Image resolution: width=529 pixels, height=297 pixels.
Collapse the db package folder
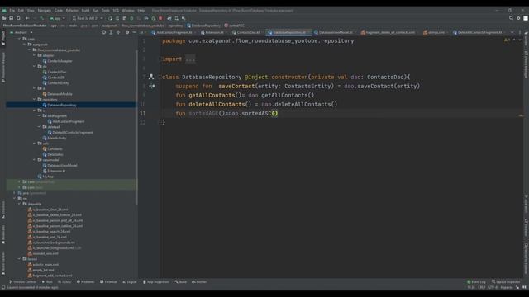(x=35, y=66)
